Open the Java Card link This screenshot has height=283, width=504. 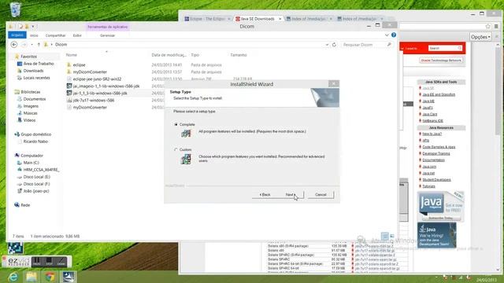(x=430, y=114)
